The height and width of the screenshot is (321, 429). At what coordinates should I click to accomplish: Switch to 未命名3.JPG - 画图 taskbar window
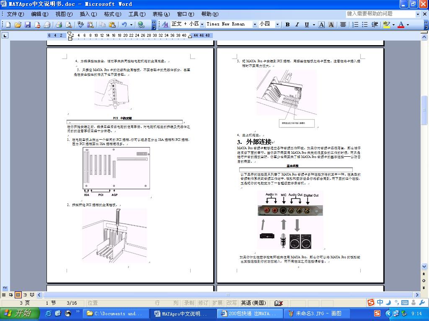[x=318, y=313]
